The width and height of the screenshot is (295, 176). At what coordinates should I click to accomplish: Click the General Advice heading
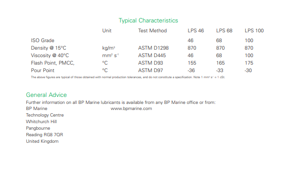(x=47, y=95)
